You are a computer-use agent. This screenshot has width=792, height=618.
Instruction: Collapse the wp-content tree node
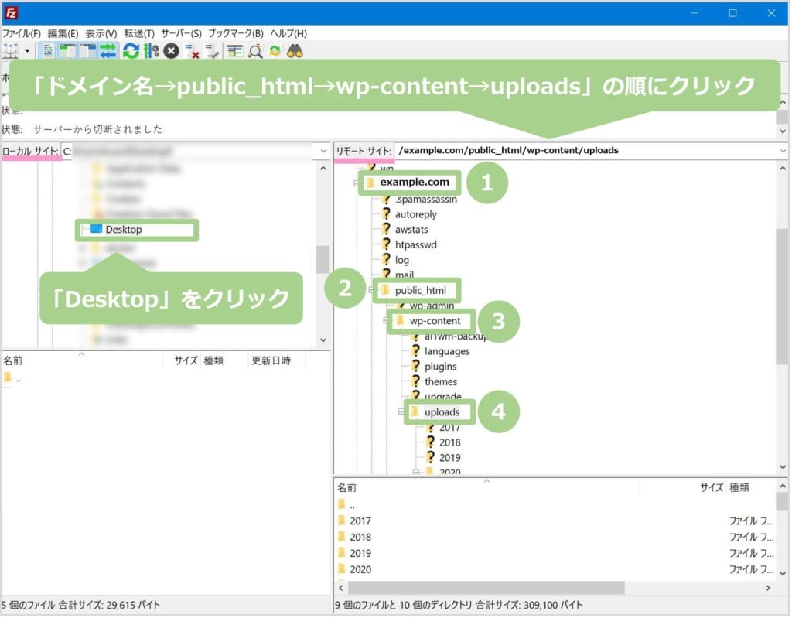pyautogui.click(x=386, y=322)
